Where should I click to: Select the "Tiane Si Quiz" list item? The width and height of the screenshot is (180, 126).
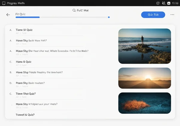(24, 30)
